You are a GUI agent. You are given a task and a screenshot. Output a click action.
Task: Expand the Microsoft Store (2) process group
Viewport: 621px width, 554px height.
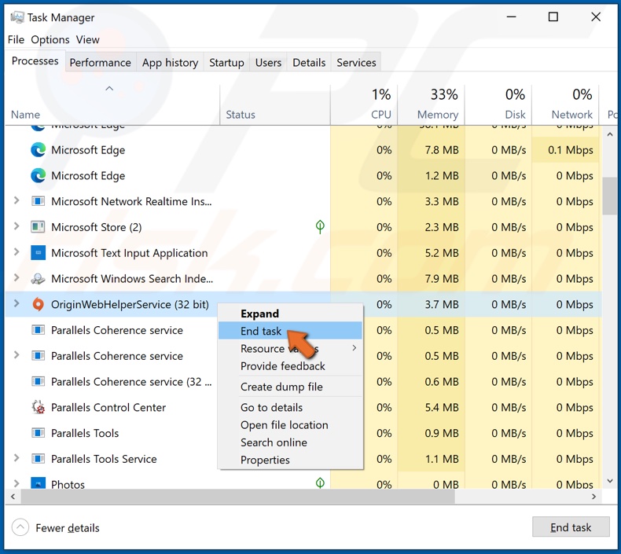[17, 226]
